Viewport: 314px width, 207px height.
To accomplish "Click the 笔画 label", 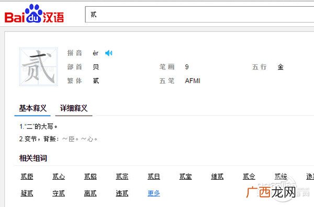I will pyautogui.click(x=167, y=67).
